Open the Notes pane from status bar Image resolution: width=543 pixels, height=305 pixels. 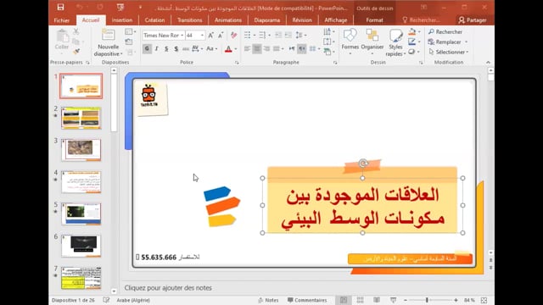[268, 300]
